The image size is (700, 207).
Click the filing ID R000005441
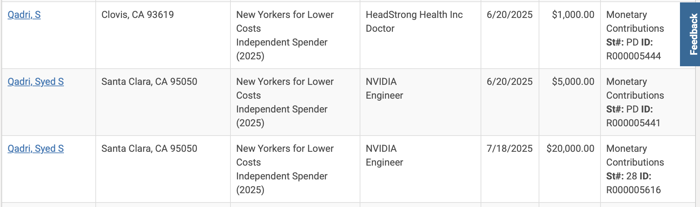point(633,123)
